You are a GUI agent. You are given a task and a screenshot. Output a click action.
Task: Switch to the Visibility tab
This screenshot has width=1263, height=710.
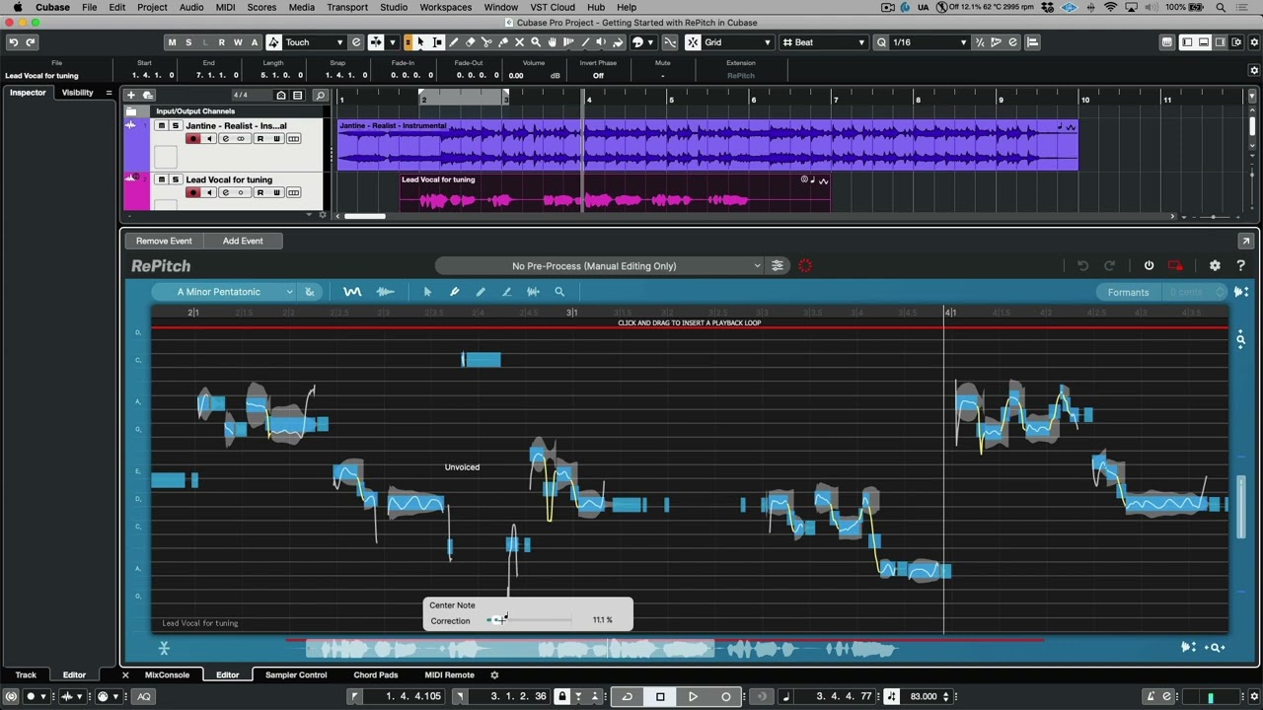pos(77,93)
